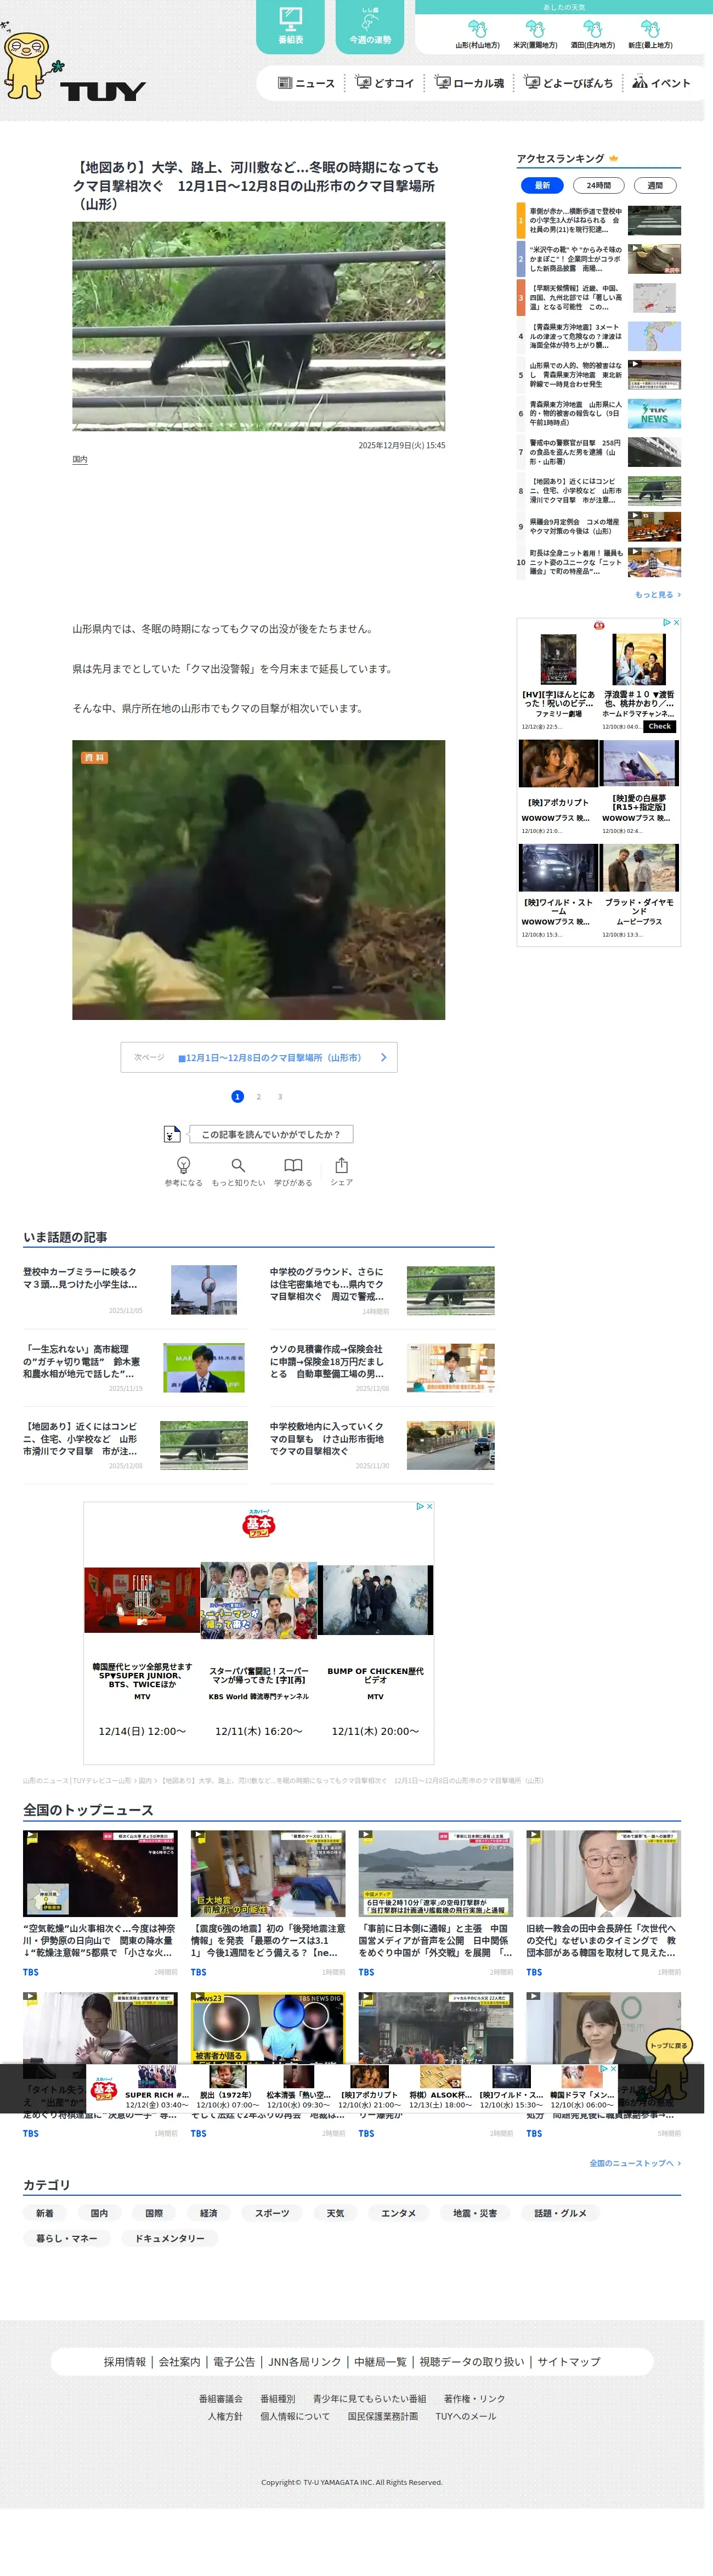Select current page 1 indicator

click(x=237, y=1096)
